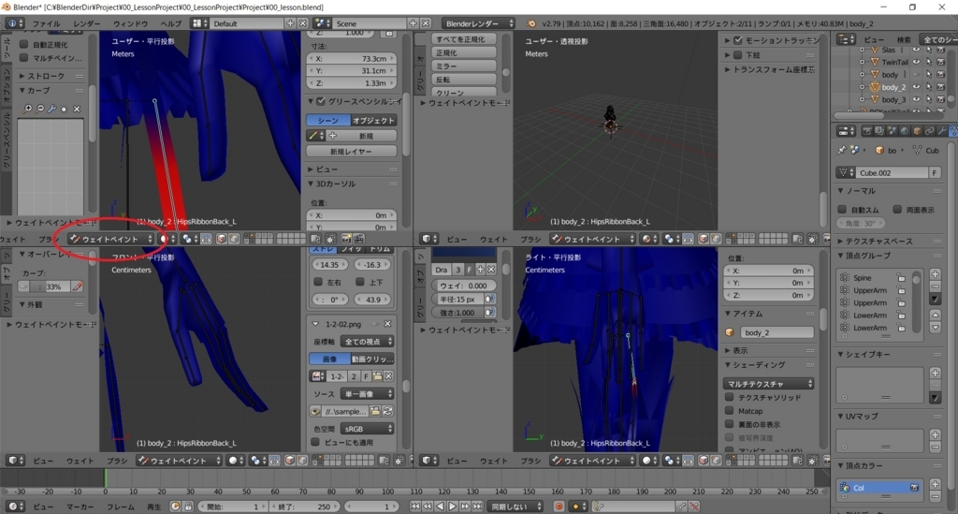958x514 pixels.
Task: Open the Constraints chain tab icon
Action: coord(930,131)
